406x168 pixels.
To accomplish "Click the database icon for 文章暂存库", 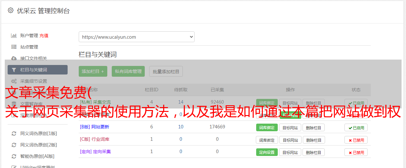I will pyautogui.click(x=14, y=104).
